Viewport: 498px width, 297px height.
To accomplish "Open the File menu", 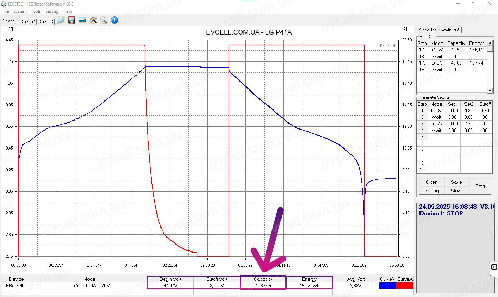I will (x=6, y=11).
